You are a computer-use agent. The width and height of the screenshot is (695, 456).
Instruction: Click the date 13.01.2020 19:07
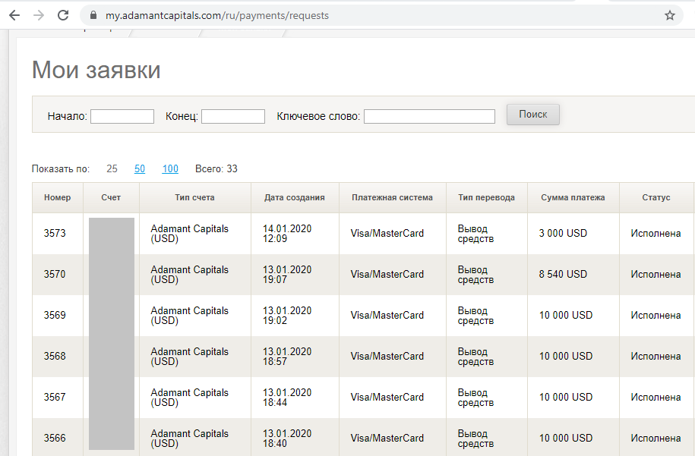coord(287,275)
